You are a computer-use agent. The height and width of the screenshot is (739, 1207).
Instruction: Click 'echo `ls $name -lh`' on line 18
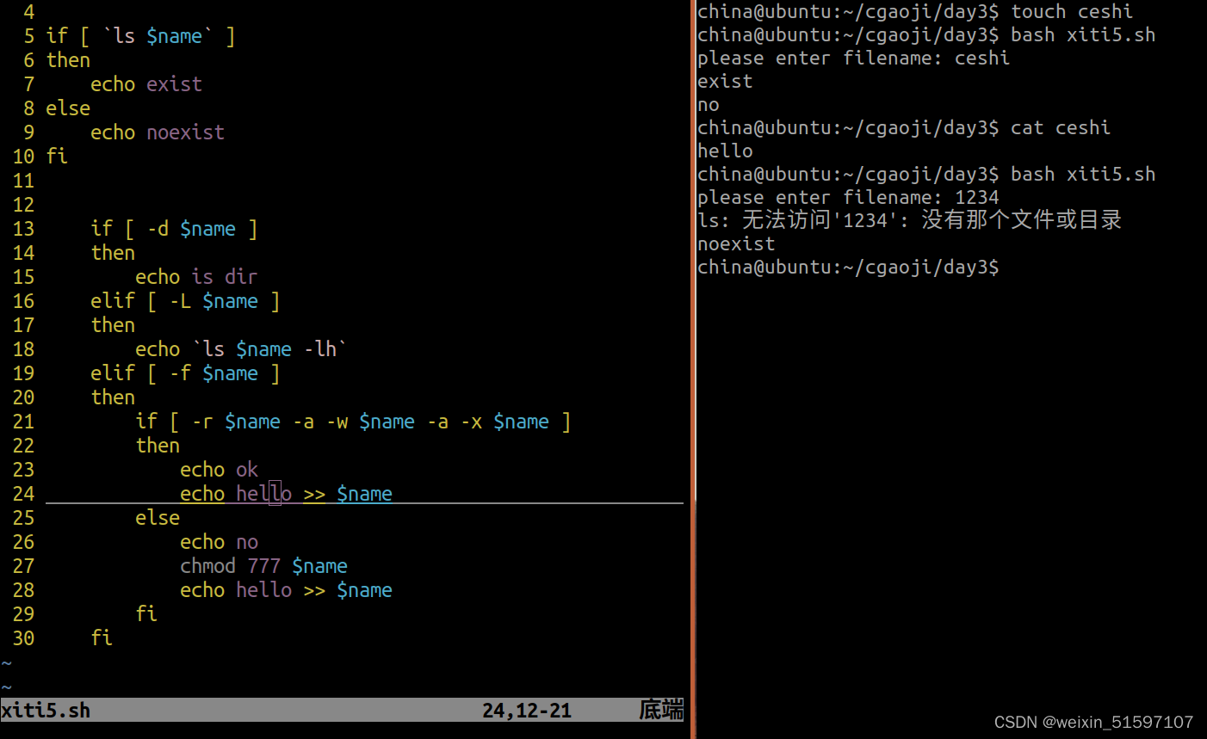pos(241,349)
